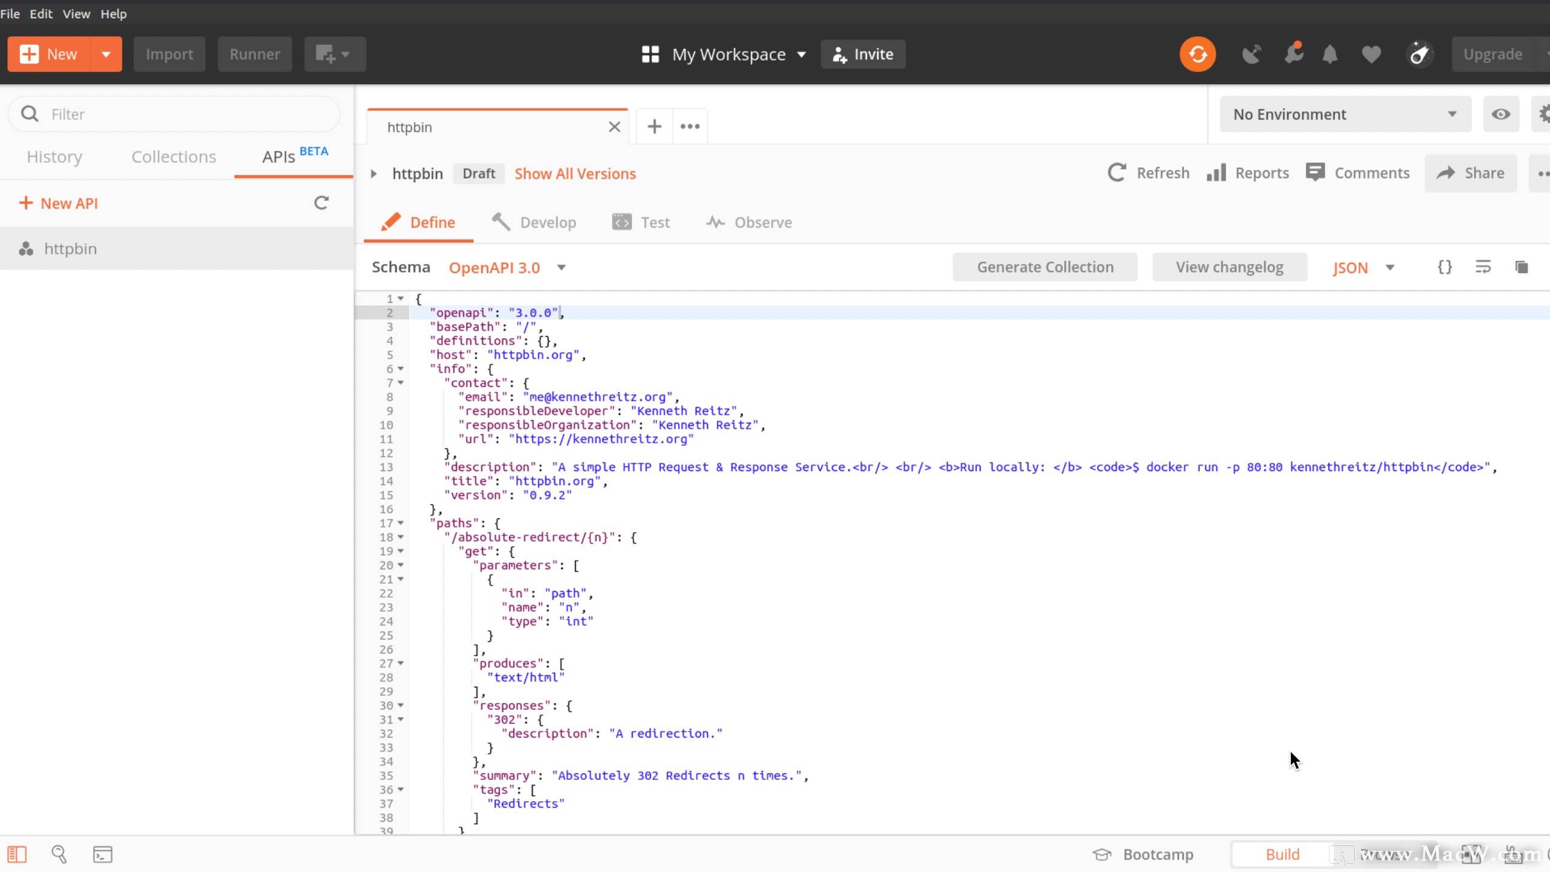Click the Upgrade button
The image size is (1550, 872).
[x=1492, y=54]
